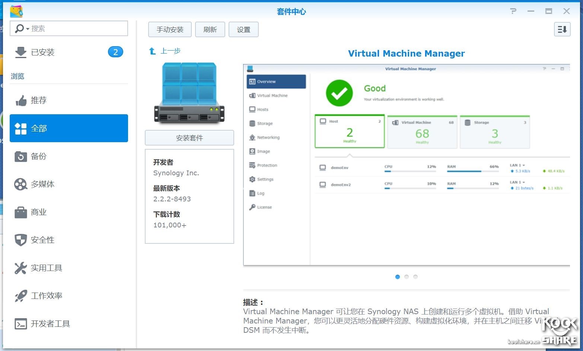Browse 推荐 recommended packages

click(39, 100)
